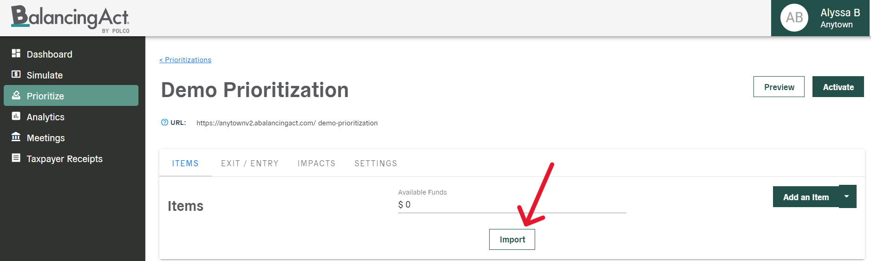
Task: Click the Import button
Action: (x=512, y=240)
